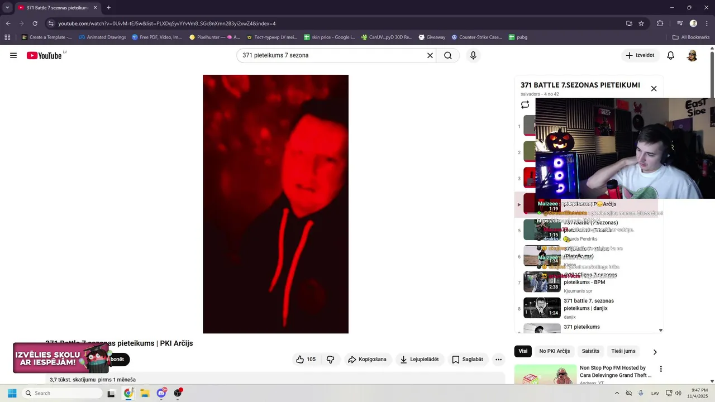Close the playlist panel
This screenshot has height=402, width=715.
(654, 88)
